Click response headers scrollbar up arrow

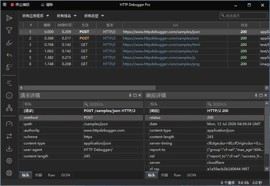(x=267, y=103)
